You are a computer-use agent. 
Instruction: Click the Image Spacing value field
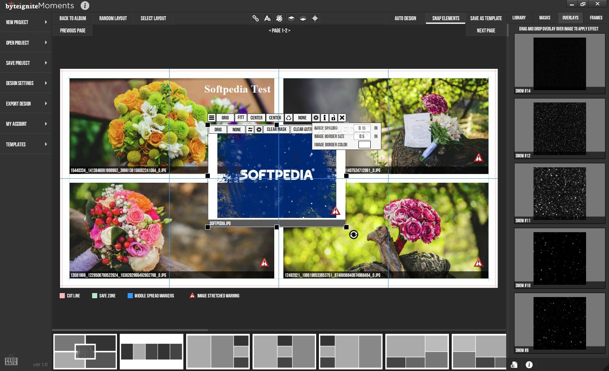tap(362, 128)
